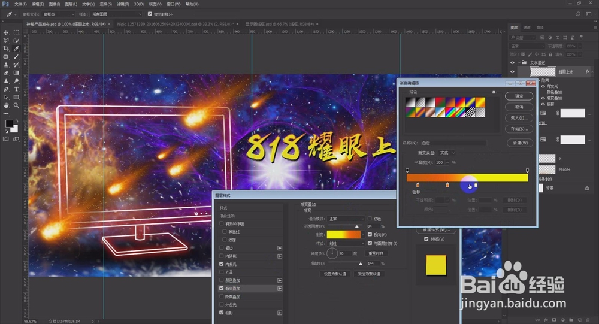The image size is (599, 324).
Task: Open the 渐变类型 dropdown
Action: click(x=447, y=153)
